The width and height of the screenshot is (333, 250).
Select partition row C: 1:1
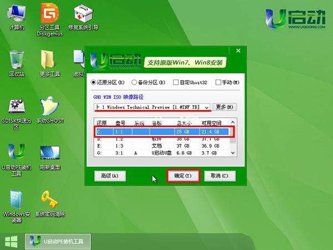[163, 132]
